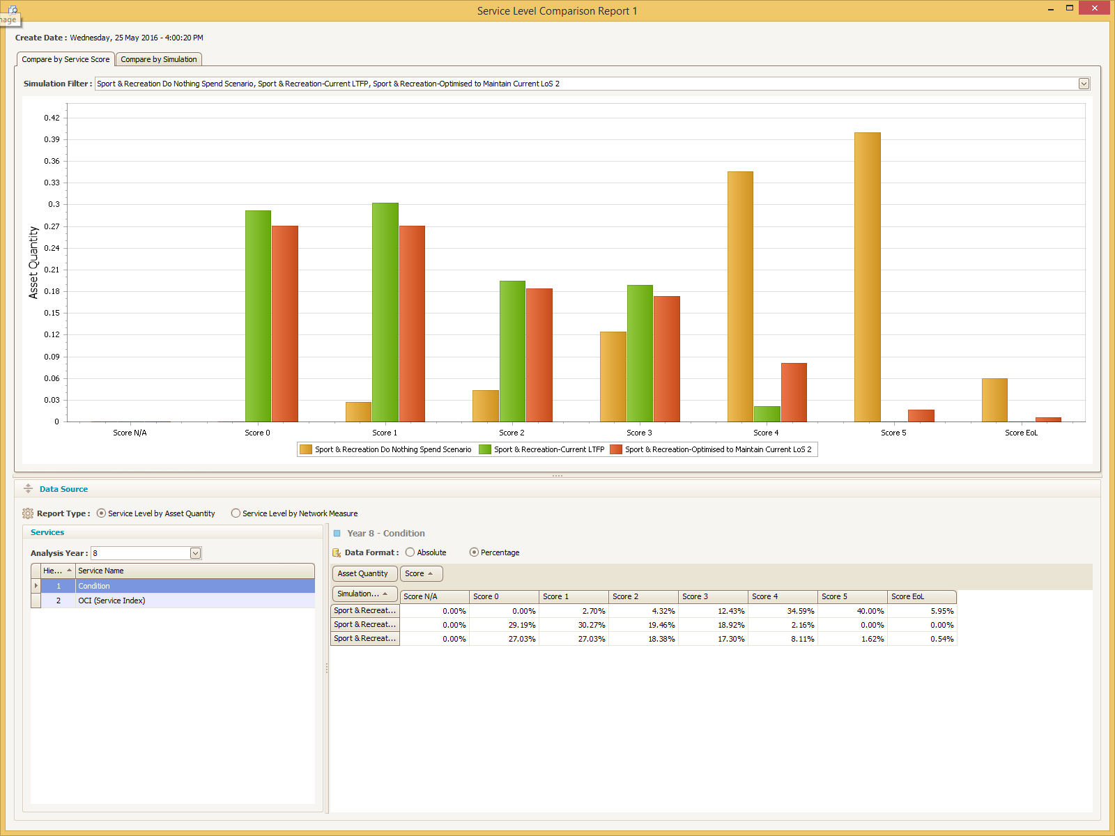The width and height of the screenshot is (1115, 836).
Task: Click the 34.59% cell under Score 4
Action: 783,611
